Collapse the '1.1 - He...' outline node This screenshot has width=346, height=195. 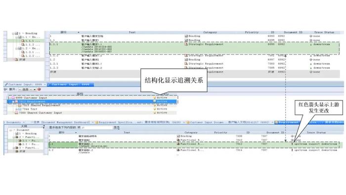coord(16,37)
